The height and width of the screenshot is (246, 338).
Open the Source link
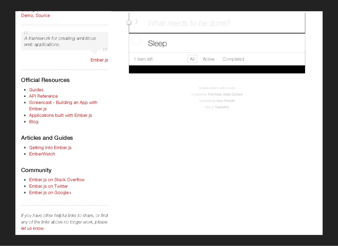point(43,15)
